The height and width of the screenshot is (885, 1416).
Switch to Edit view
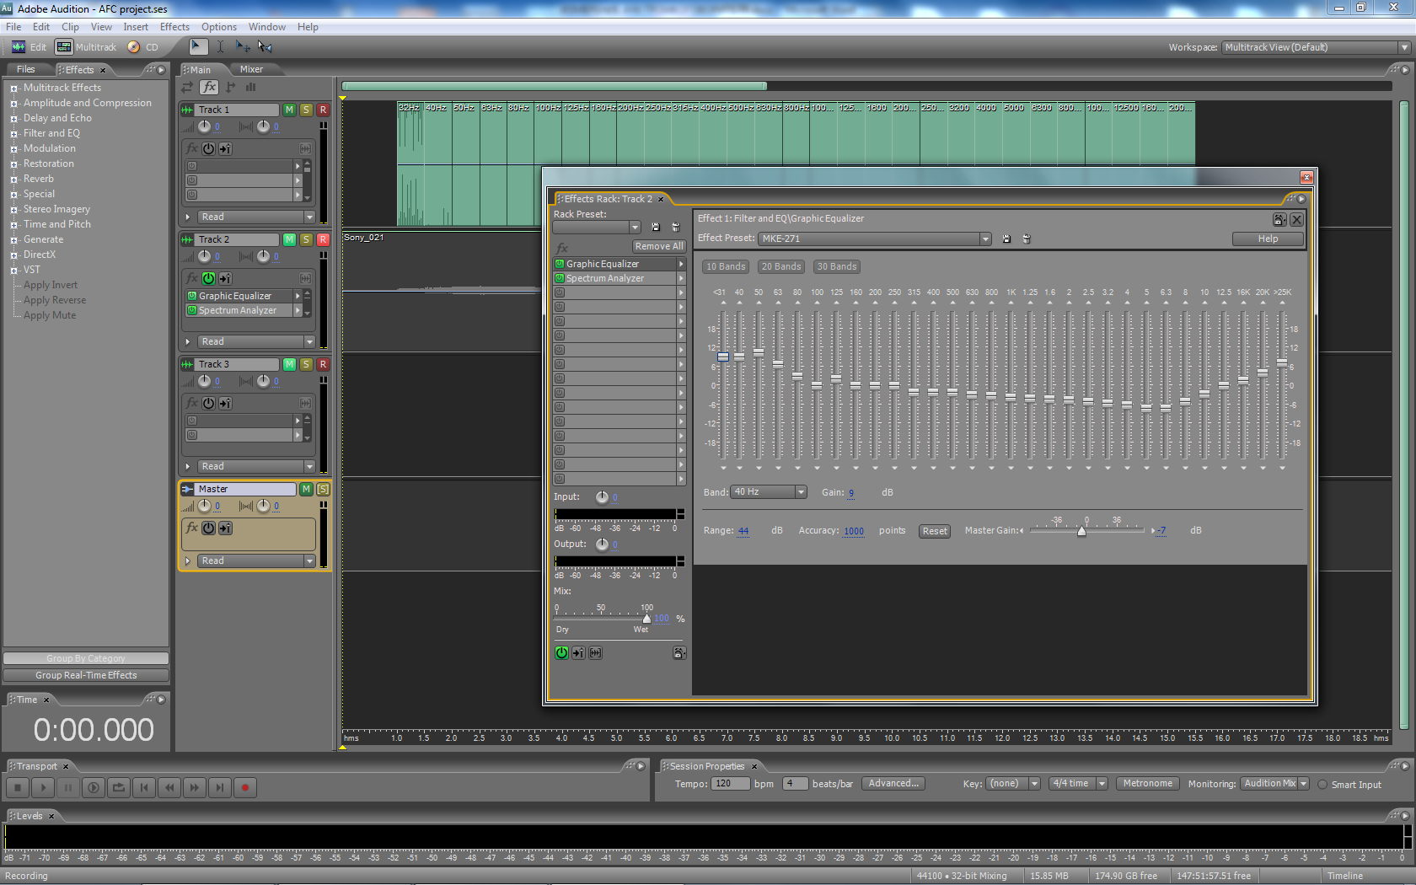pyautogui.click(x=29, y=47)
